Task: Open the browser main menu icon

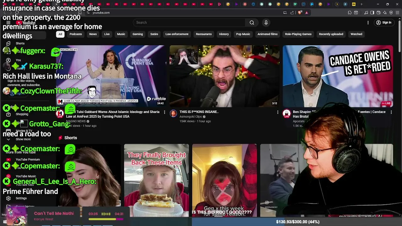Action: coord(398,13)
